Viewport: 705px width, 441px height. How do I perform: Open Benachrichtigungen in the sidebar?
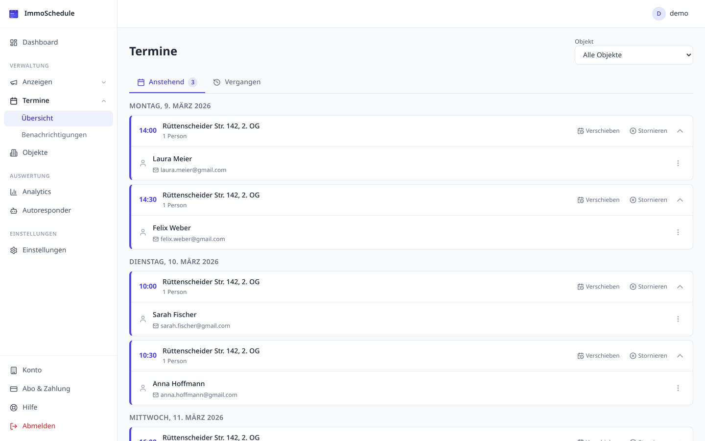click(x=54, y=135)
